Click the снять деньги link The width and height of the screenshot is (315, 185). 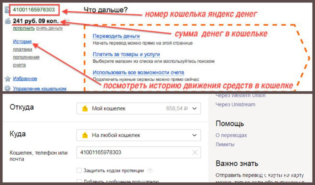point(49,28)
